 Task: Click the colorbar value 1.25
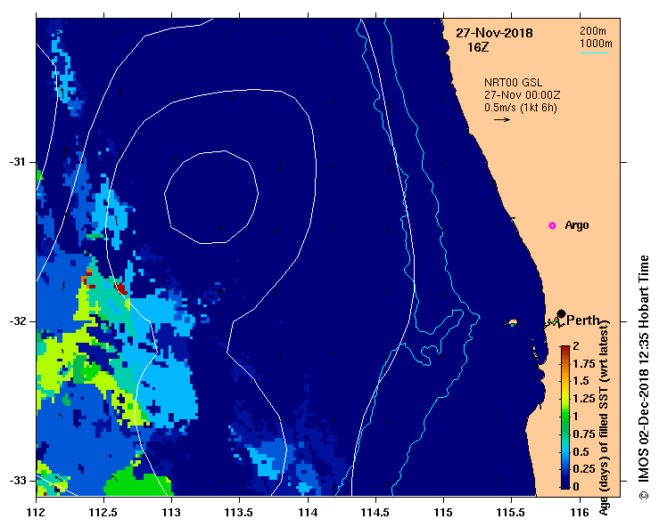tap(584, 399)
